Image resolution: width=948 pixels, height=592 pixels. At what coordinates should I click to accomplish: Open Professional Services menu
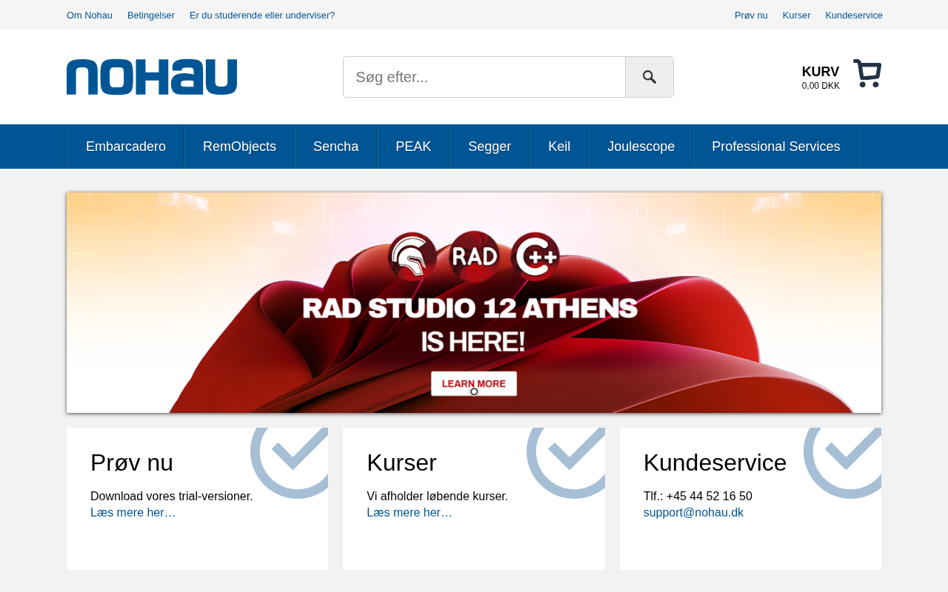[775, 147]
